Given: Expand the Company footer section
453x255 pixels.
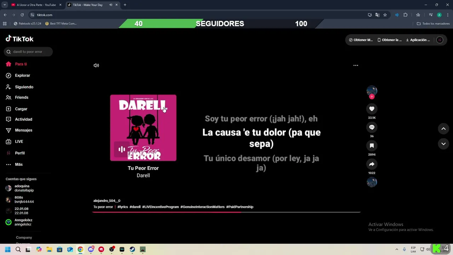Looking at the screenshot, I should click(24, 238).
